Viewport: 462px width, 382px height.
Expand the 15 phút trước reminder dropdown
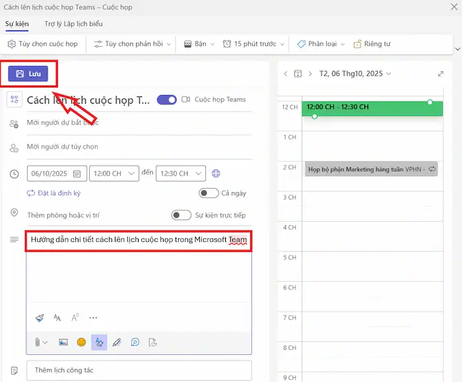click(x=251, y=44)
